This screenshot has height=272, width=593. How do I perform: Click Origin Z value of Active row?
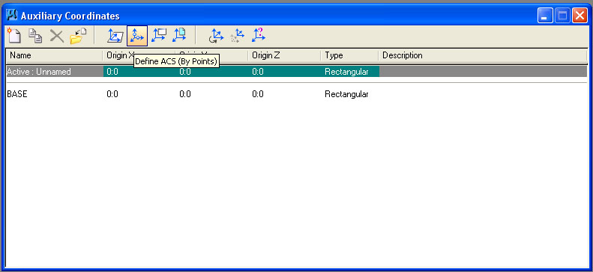pyautogui.click(x=258, y=72)
